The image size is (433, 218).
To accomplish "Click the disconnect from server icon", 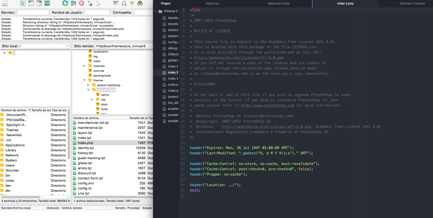I will click(x=90, y=3).
